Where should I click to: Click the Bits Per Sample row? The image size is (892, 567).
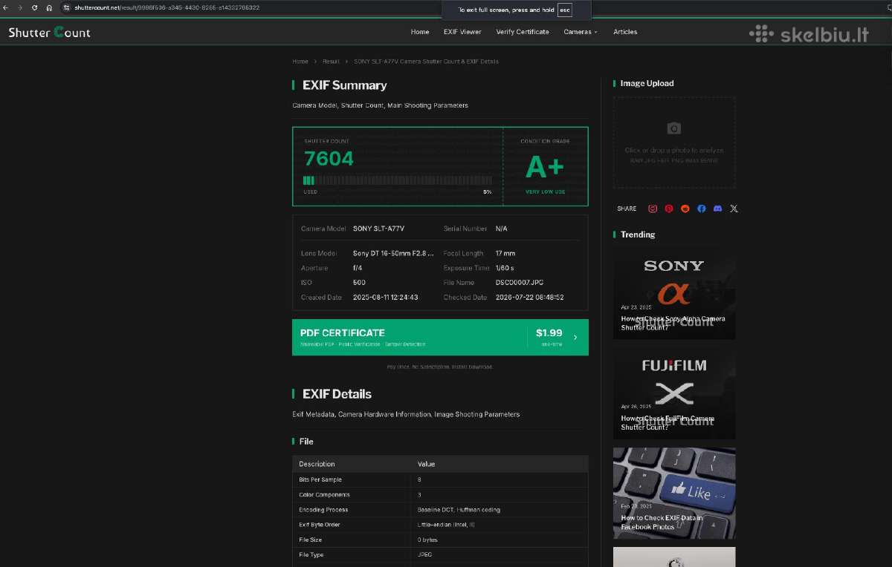tap(440, 479)
